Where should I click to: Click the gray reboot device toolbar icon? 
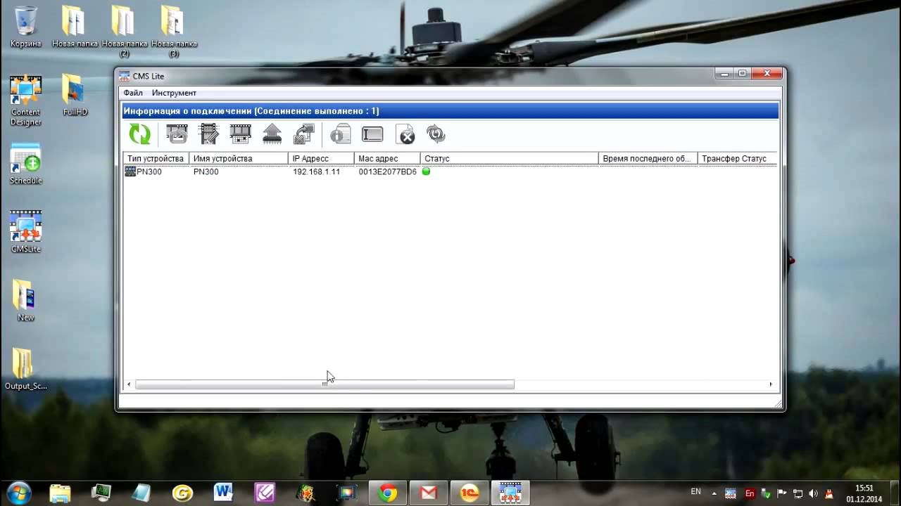(436, 134)
